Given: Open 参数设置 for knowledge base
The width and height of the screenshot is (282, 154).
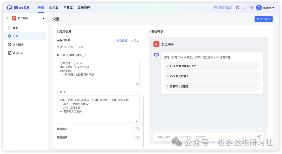Looking at the screenshot, I should click(x=120, y=41).
